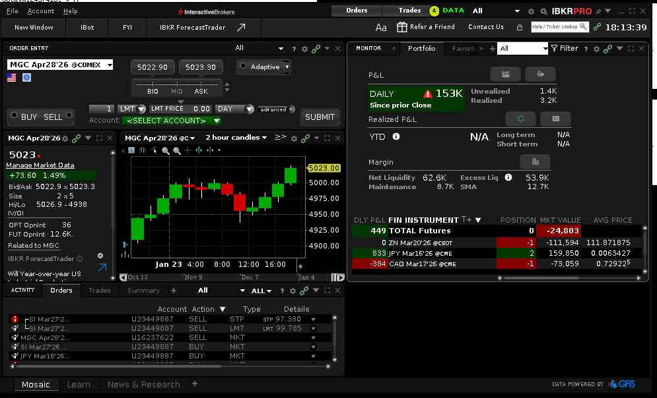
Task: Click the Aa font size icon
Action: point(381,28)
